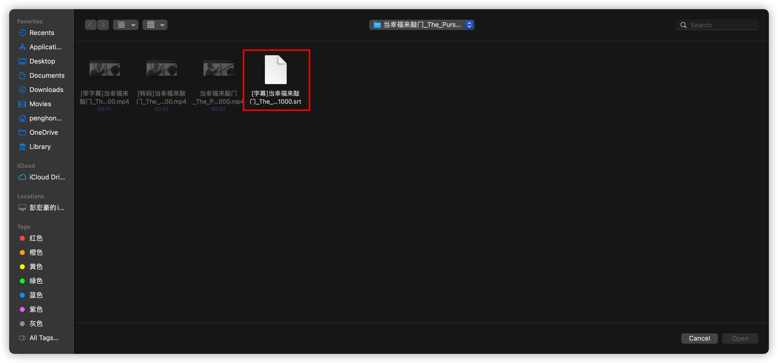Image resolution: width=778 pixels, height=363 pixels.
Task: Click the forward navigation arrow button
Action: (103, 24)
